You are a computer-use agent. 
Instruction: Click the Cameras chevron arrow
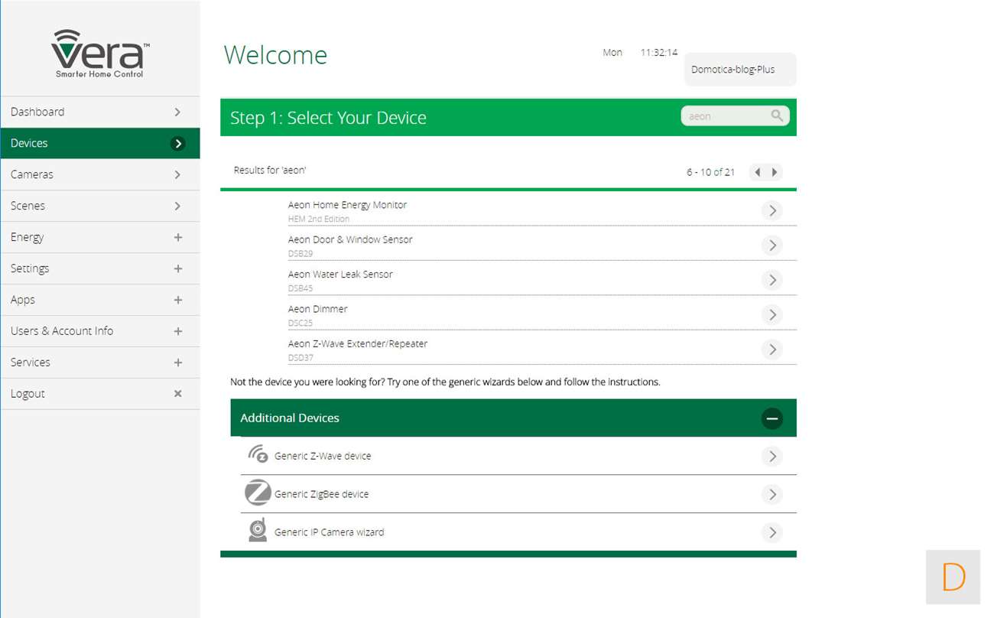(x=177, y=174)
